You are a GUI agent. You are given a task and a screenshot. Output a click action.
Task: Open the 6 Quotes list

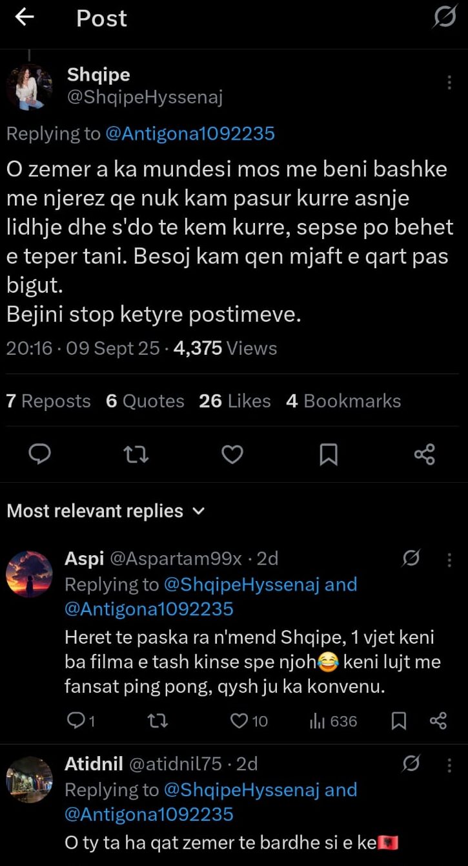point(145,401)
